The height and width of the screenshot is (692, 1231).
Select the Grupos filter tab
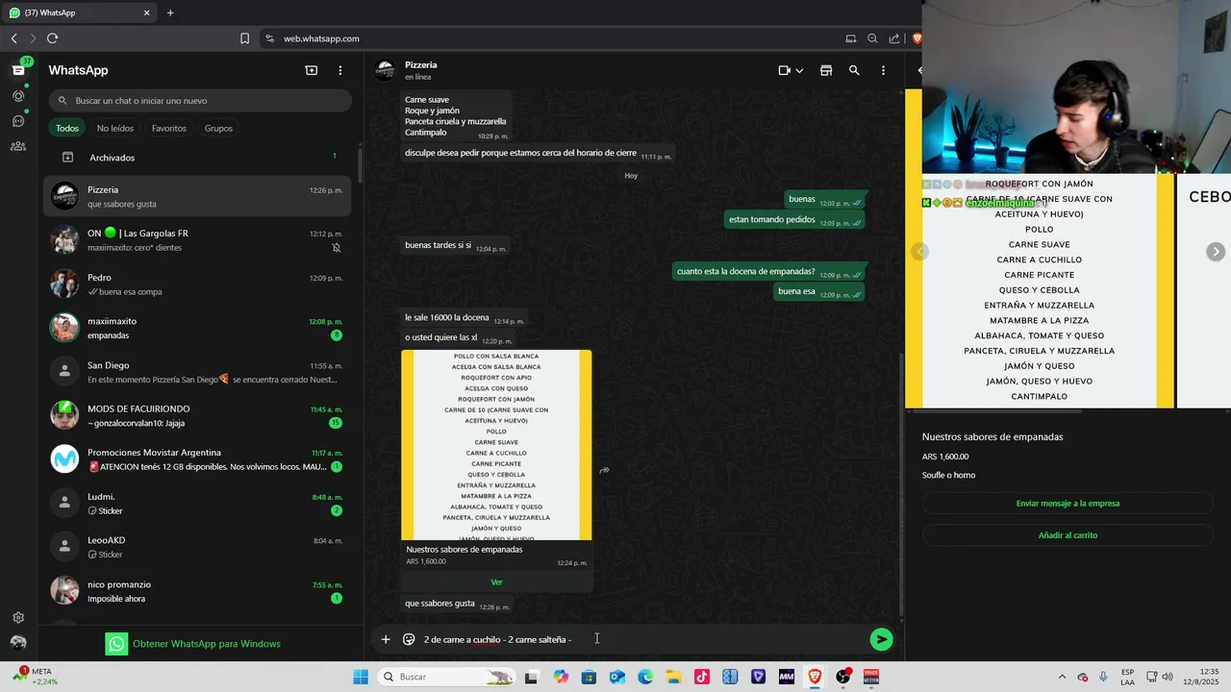(x=218, y=128)
